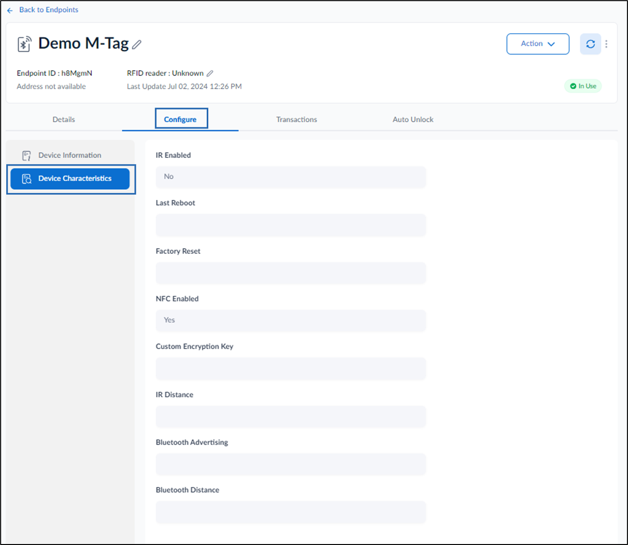Click the Factory Reset label
628x545 pixels.
click(178, 251)
